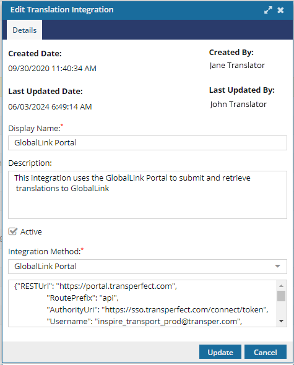Click the scrollbar down arrow in the JSON box
Screen dimensions: 294x365
281,321
